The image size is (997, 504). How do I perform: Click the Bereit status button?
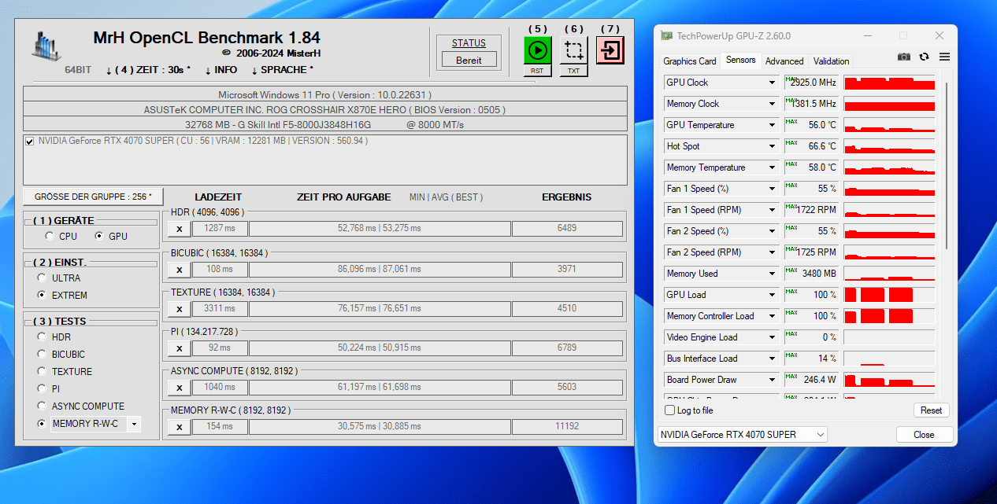pyautogui.click(x=469, y=60)
